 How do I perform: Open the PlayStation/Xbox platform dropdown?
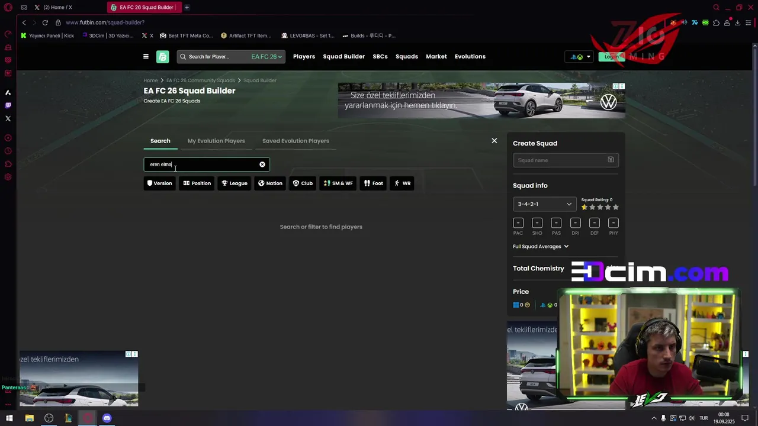pos(580,57)
